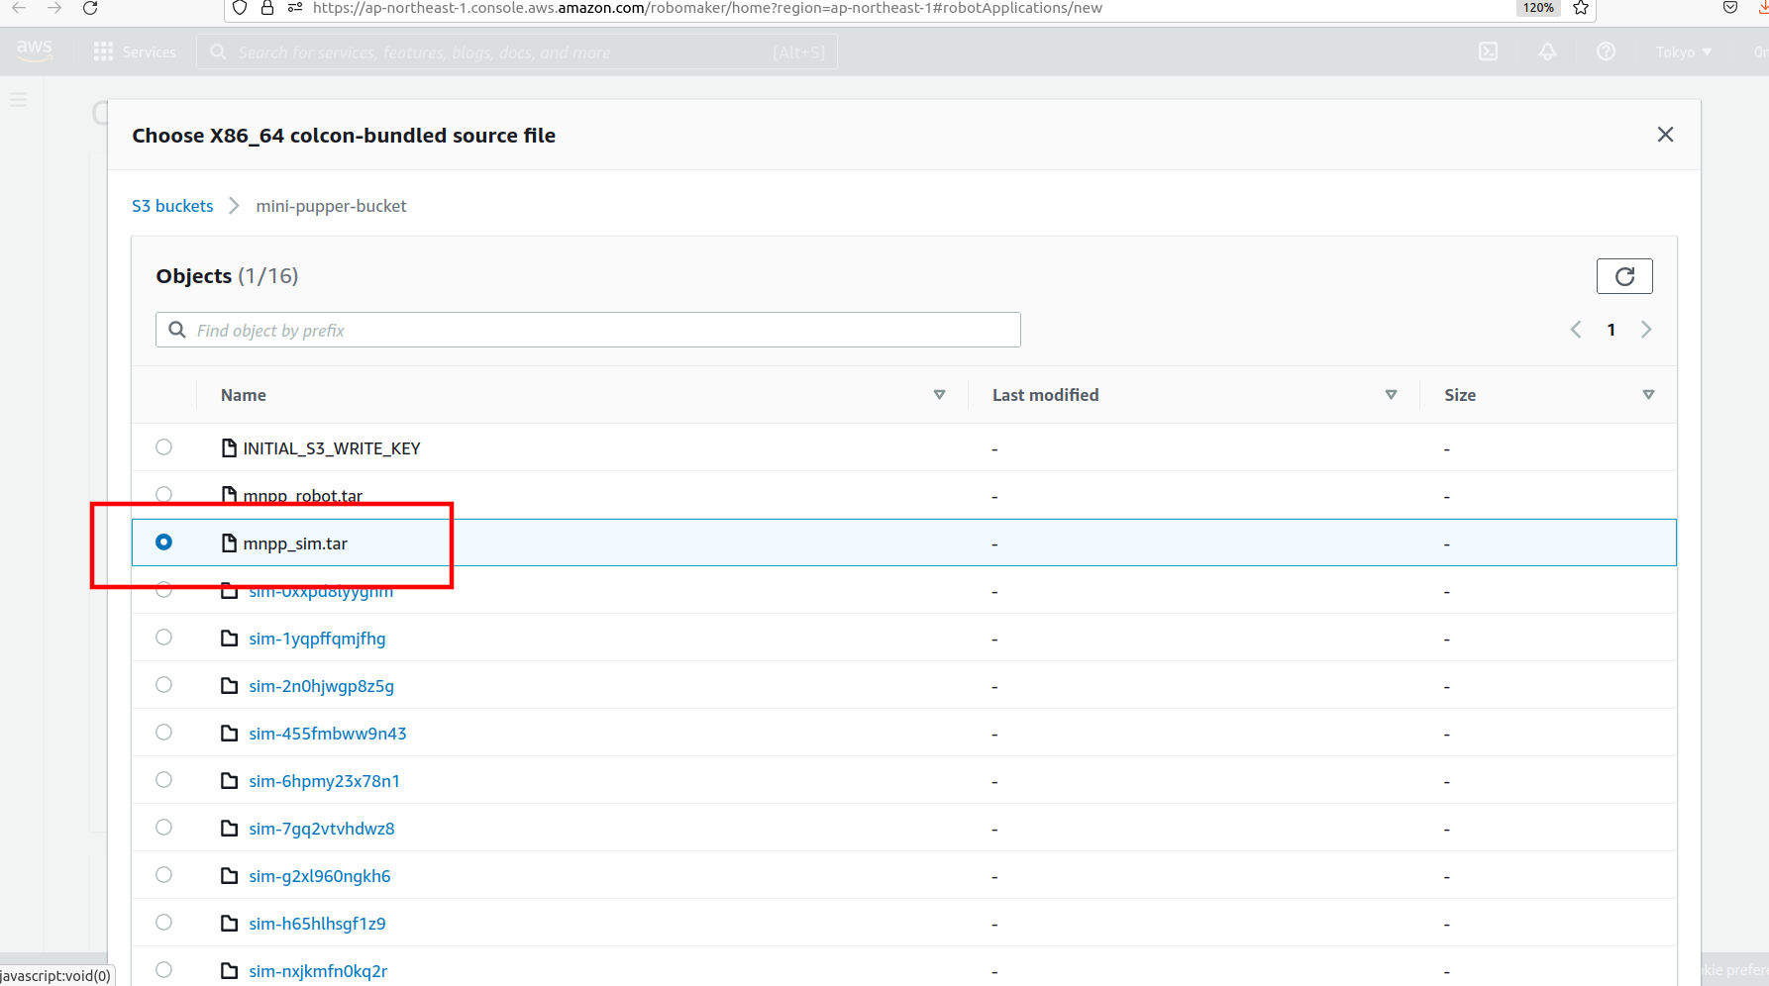Open the sim-nxjkmfn0kq2r folder link
The image size is (1769, 986).
tap(318, 971)
